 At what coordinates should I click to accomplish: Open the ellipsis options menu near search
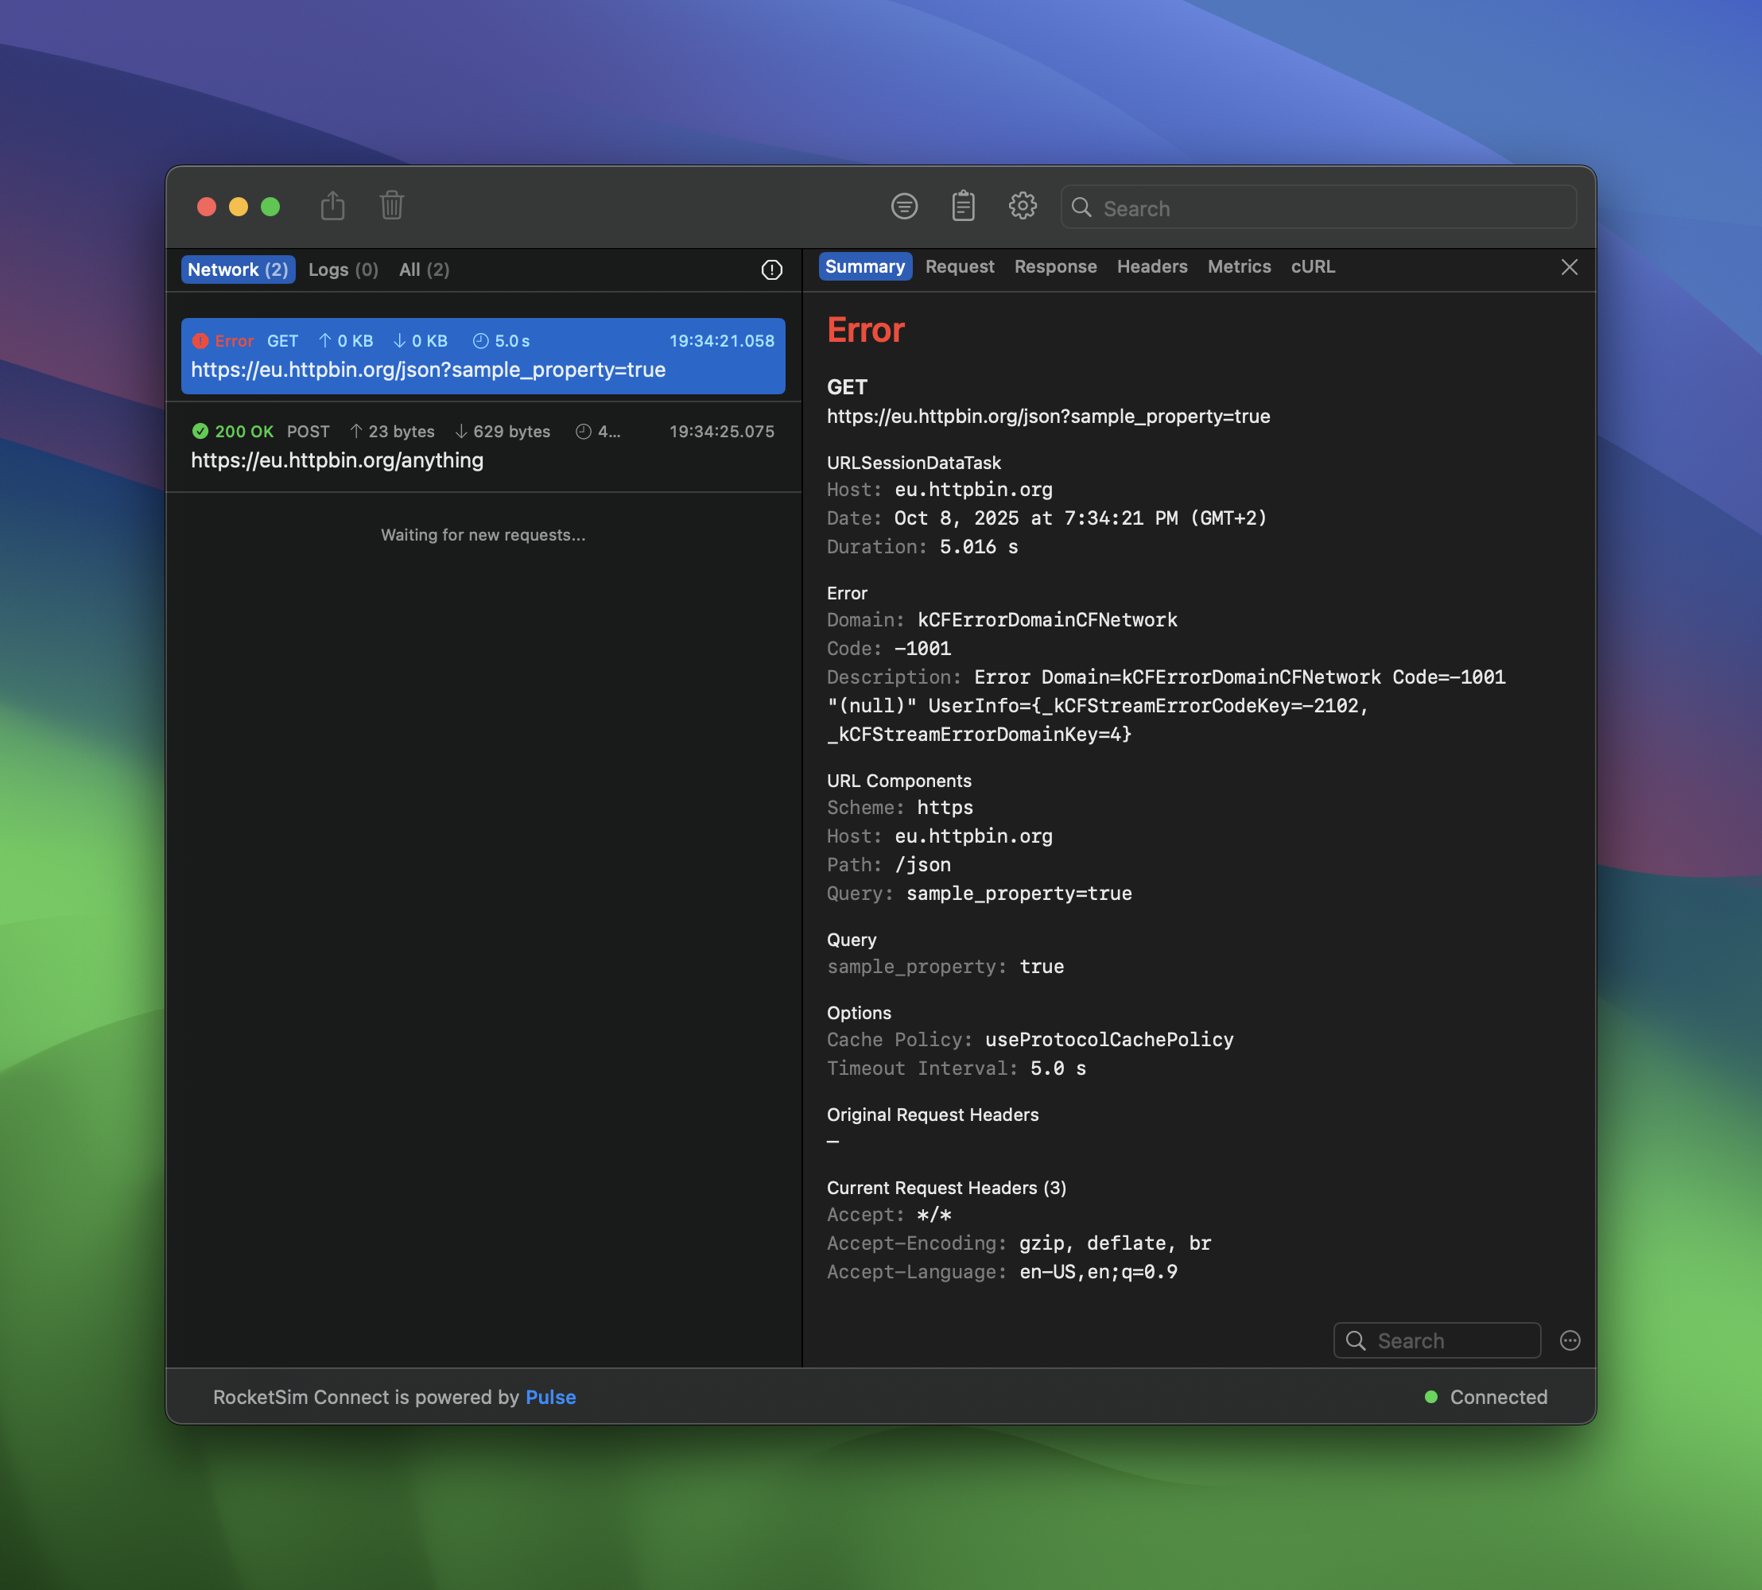1570,1340
